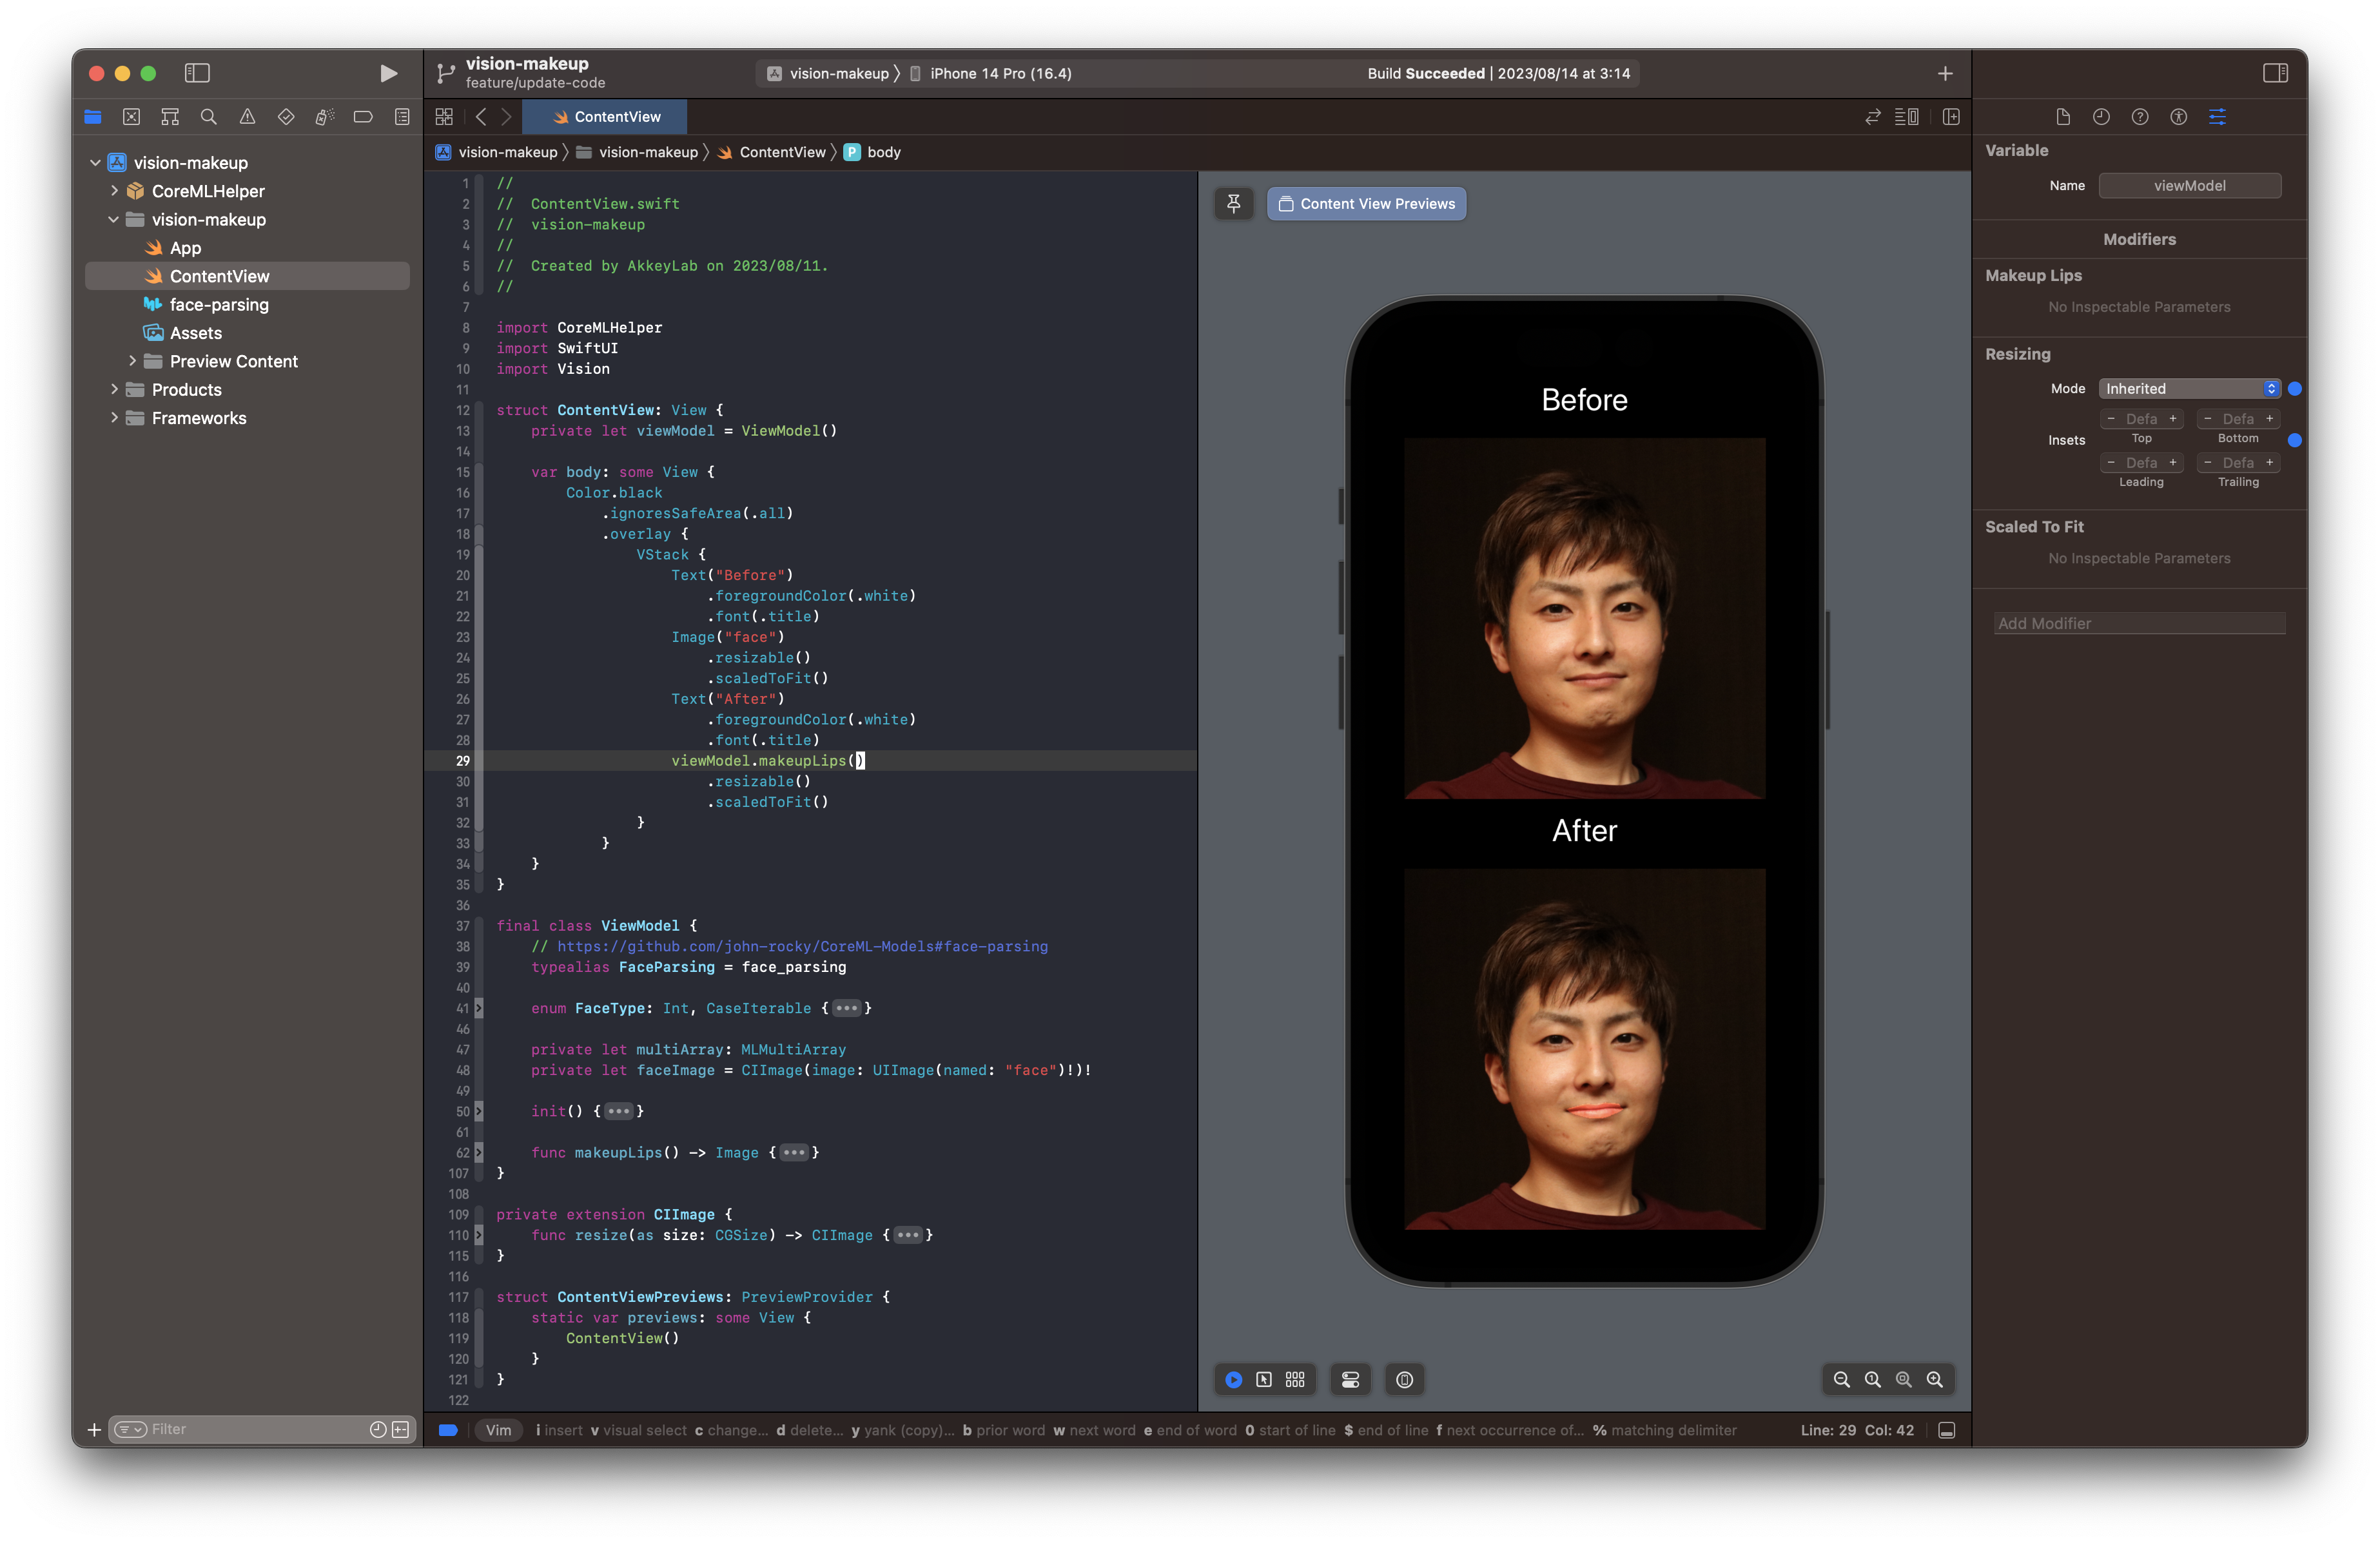The width and height of the screenshot is (2380, 1543).
Task: Open the History inspector clock icon
Action: pos(2101,117)
